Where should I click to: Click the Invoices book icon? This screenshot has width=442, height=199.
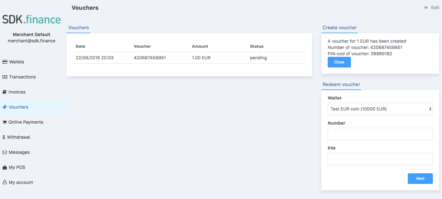point(4,92)
